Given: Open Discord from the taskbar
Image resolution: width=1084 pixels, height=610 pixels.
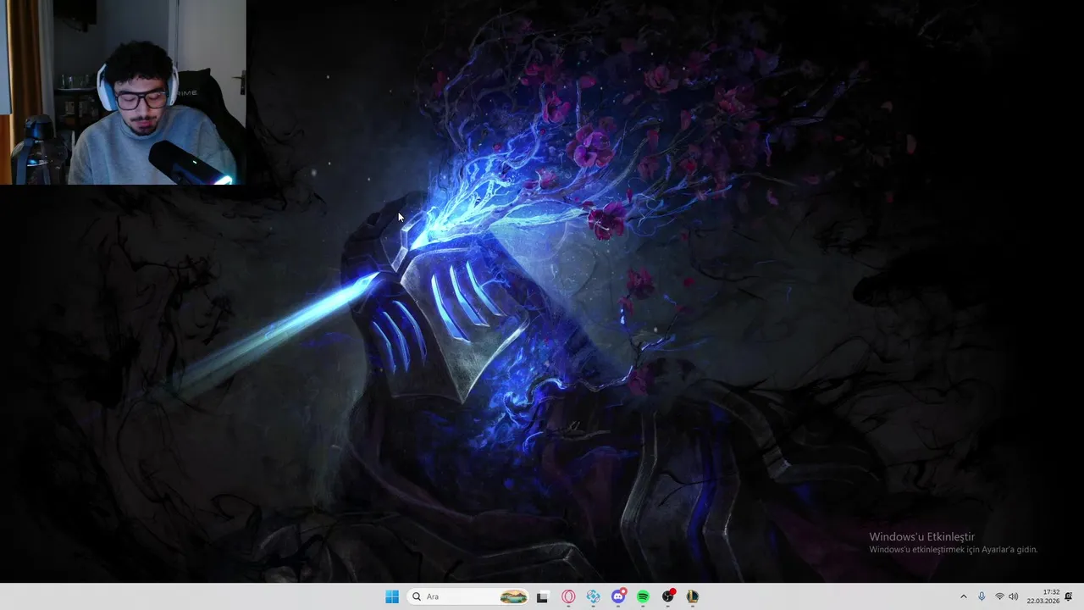Looking at the screenshot, I should (618, 596).
